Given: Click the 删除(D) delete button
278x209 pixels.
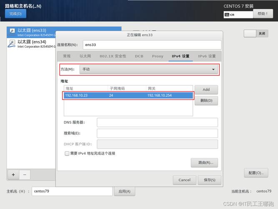Looking at the screenshot, I should pos(206,101).
